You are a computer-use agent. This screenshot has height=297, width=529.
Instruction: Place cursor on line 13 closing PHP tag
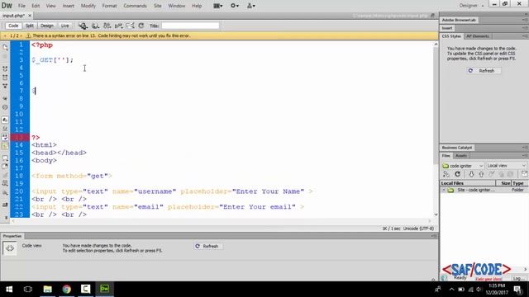[x=36, y=138]
